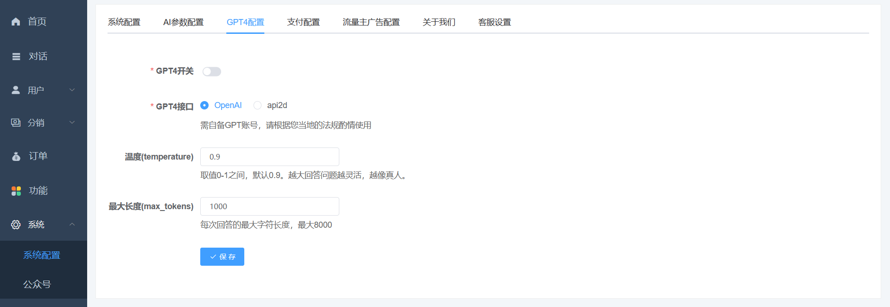Viewport: 890px width, 307px height.
Task: Switch to the AI参数配置 tab
Action: 184,22
